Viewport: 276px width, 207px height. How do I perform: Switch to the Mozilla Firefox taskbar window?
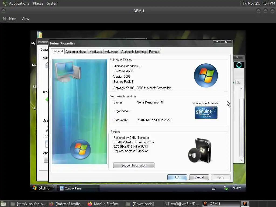coord(103,204)
